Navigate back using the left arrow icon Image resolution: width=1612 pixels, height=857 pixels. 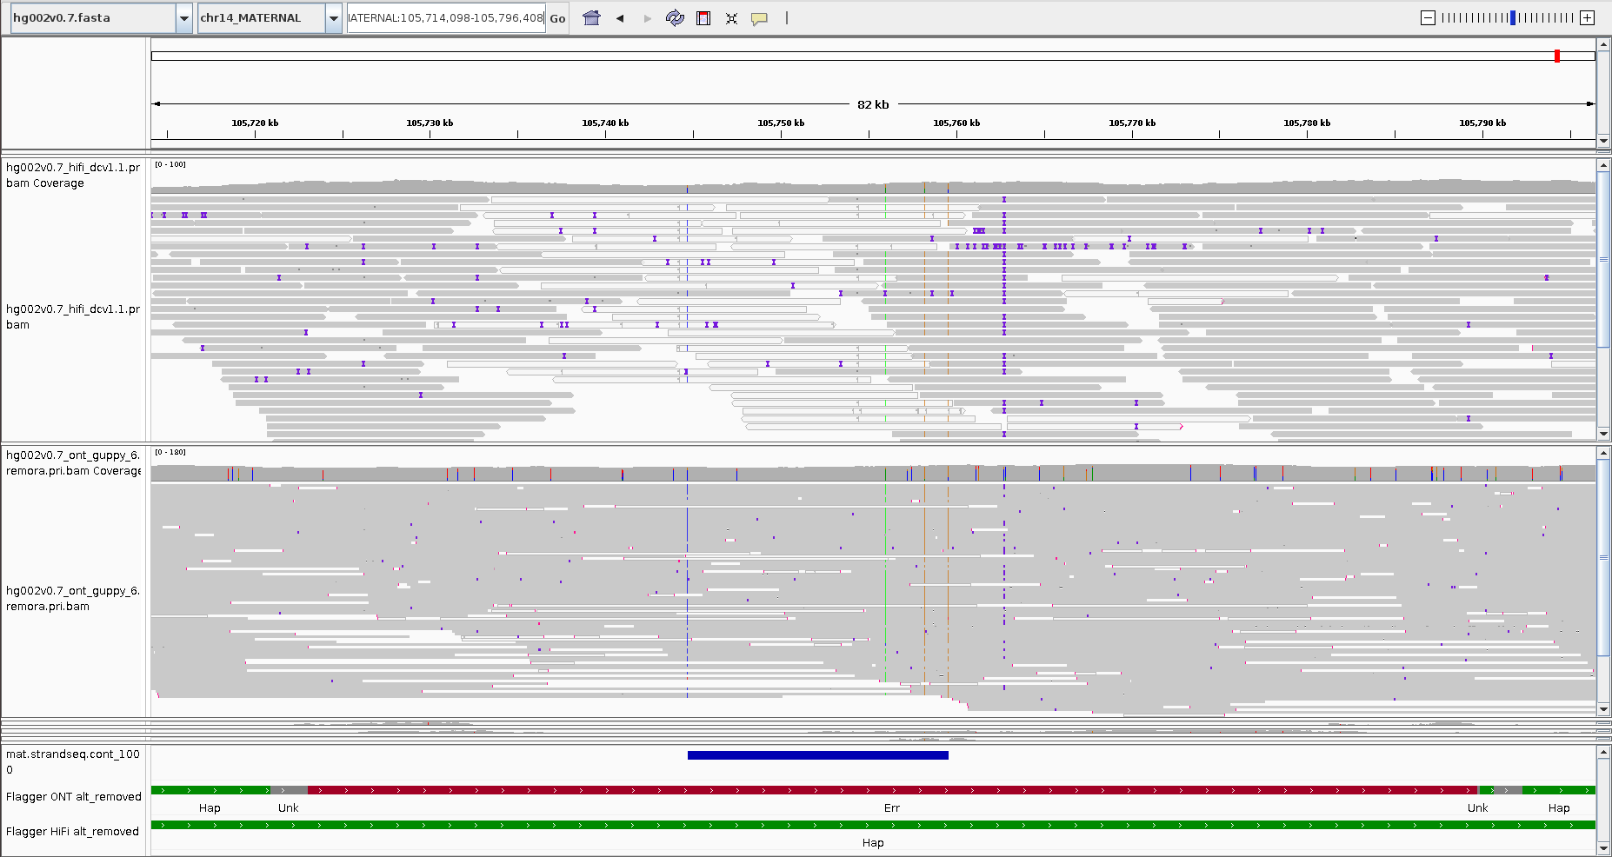(x=619, y=18)
